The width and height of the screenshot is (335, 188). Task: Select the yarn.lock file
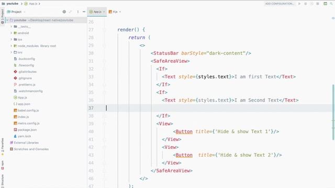(x=22, y=136)
